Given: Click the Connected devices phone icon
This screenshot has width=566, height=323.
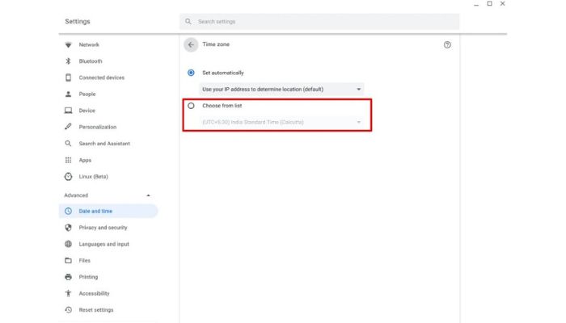Looking at the screenshot, I should pyautogui.click(x=68, y=78).
